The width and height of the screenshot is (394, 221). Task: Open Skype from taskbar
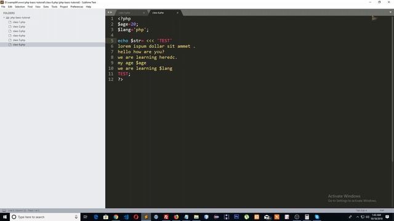click(317, 217)
